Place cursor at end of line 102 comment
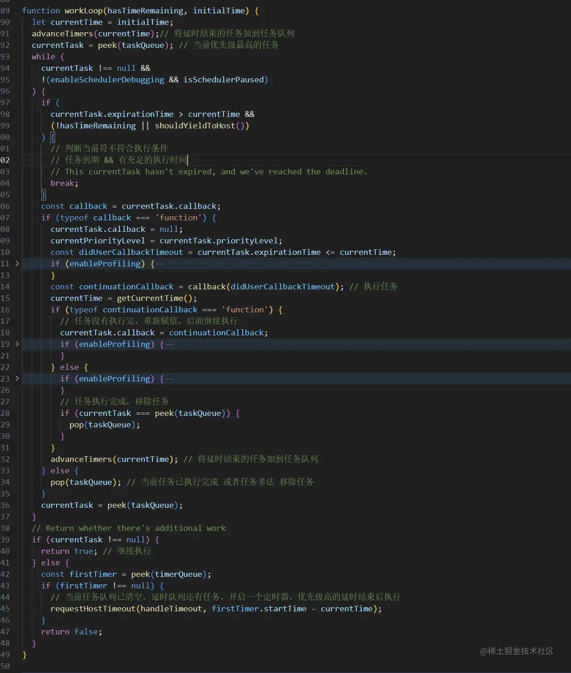This screenshot has height=673, width=571. [188, 160]
